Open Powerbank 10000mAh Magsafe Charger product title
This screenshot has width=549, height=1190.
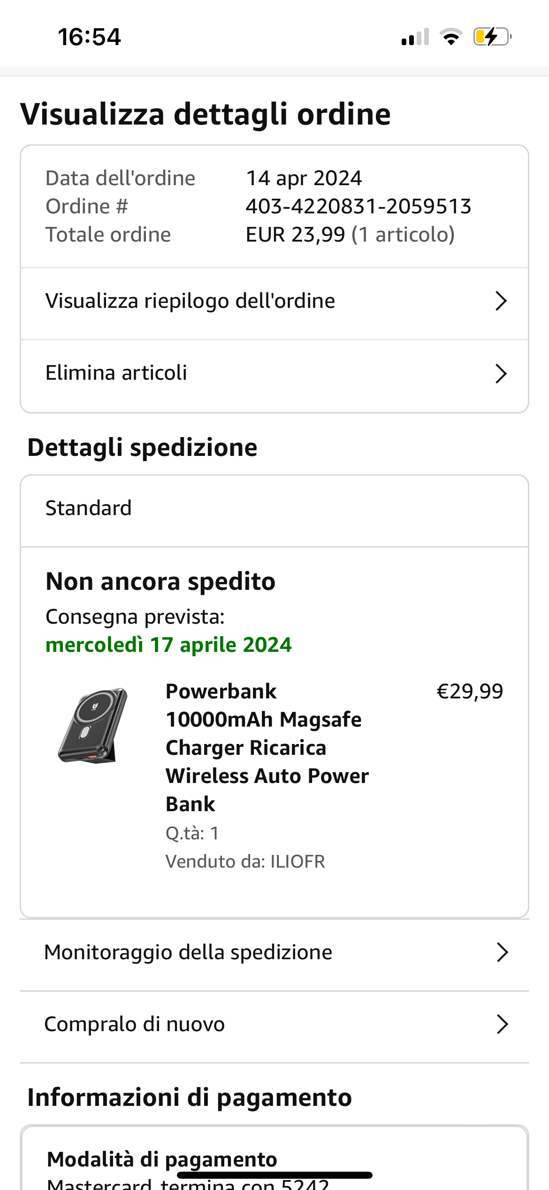(x=267, y=747)
